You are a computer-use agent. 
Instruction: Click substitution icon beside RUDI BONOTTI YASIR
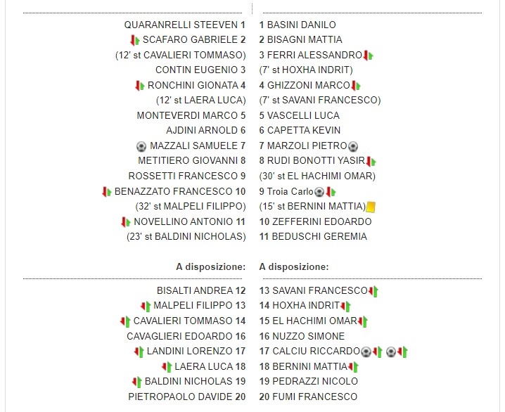pos(371,162)
